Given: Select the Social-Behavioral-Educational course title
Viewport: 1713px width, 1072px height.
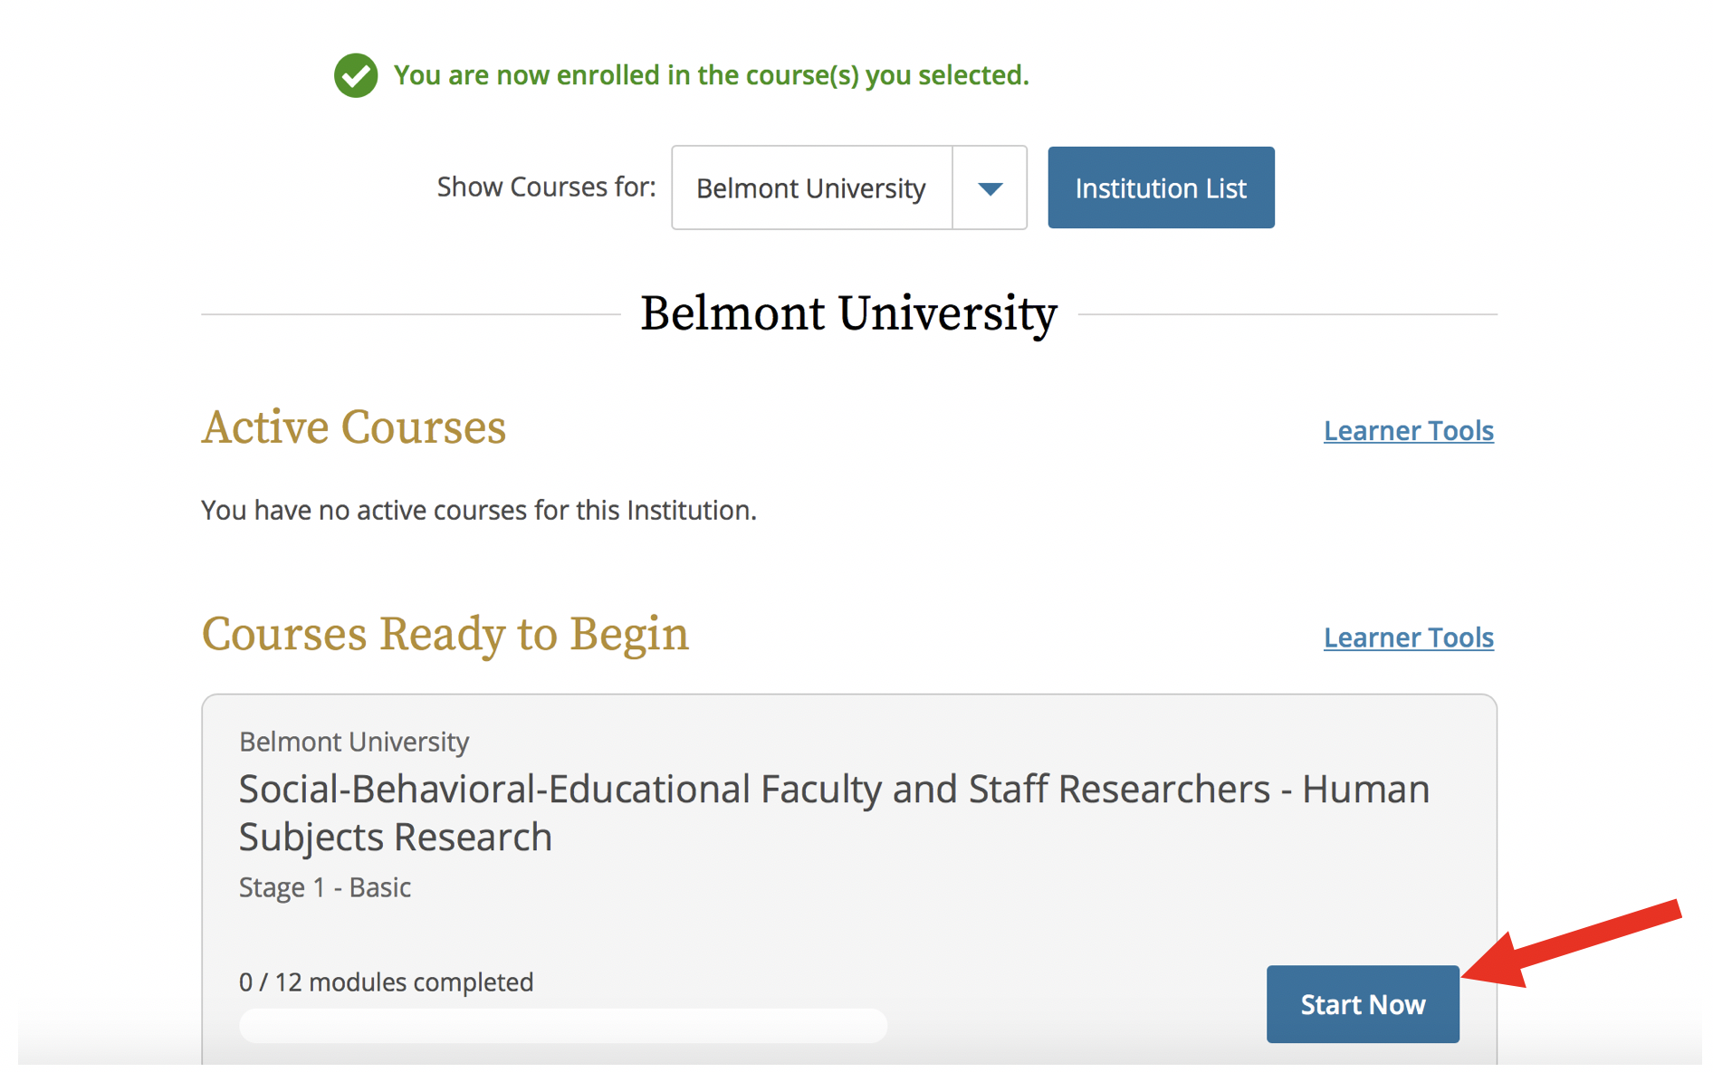Looking at the screenshot, I should point(833,812).
